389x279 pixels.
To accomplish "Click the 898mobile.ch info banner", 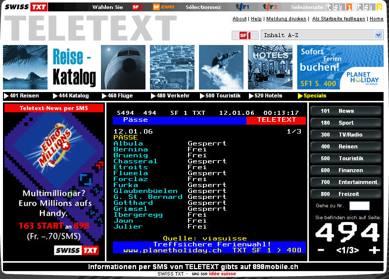I will click(193, 267).
